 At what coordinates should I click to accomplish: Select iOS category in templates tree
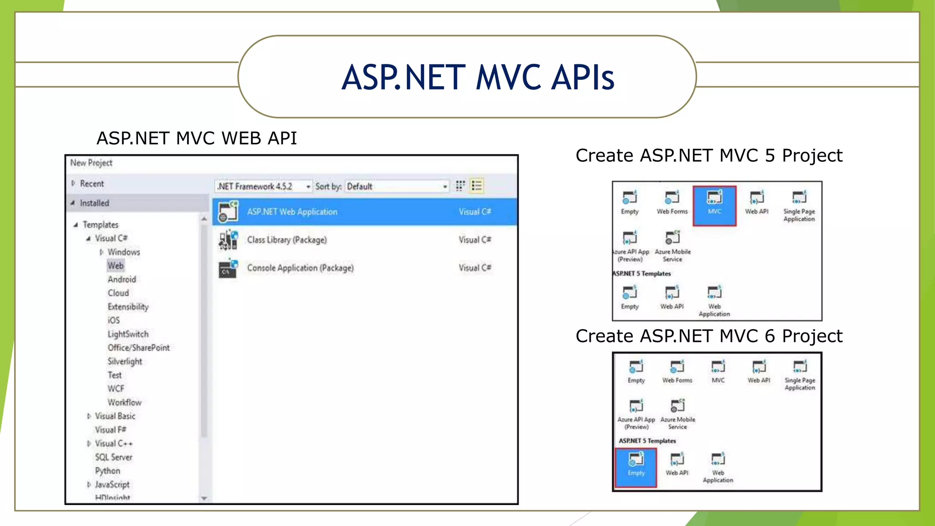coord(114,320)
